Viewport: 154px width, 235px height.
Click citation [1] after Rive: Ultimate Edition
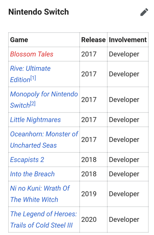point(33,78)
